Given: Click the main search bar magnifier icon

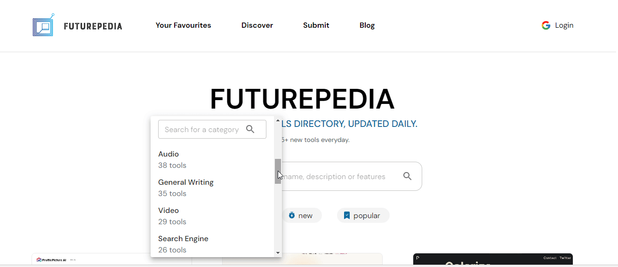Looking at the screenshot, I should point(407,176).
